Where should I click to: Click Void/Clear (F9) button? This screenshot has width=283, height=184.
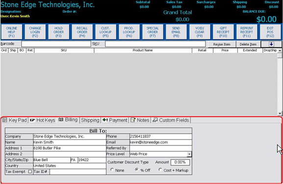coord(200,32)
